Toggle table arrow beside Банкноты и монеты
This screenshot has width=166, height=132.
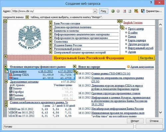coord(51,30)
